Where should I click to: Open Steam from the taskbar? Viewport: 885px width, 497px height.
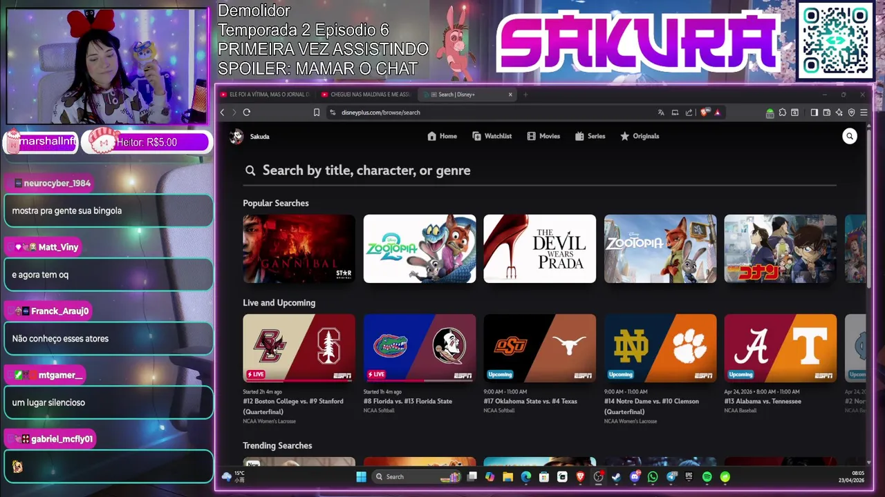click(x=616, y=476)
